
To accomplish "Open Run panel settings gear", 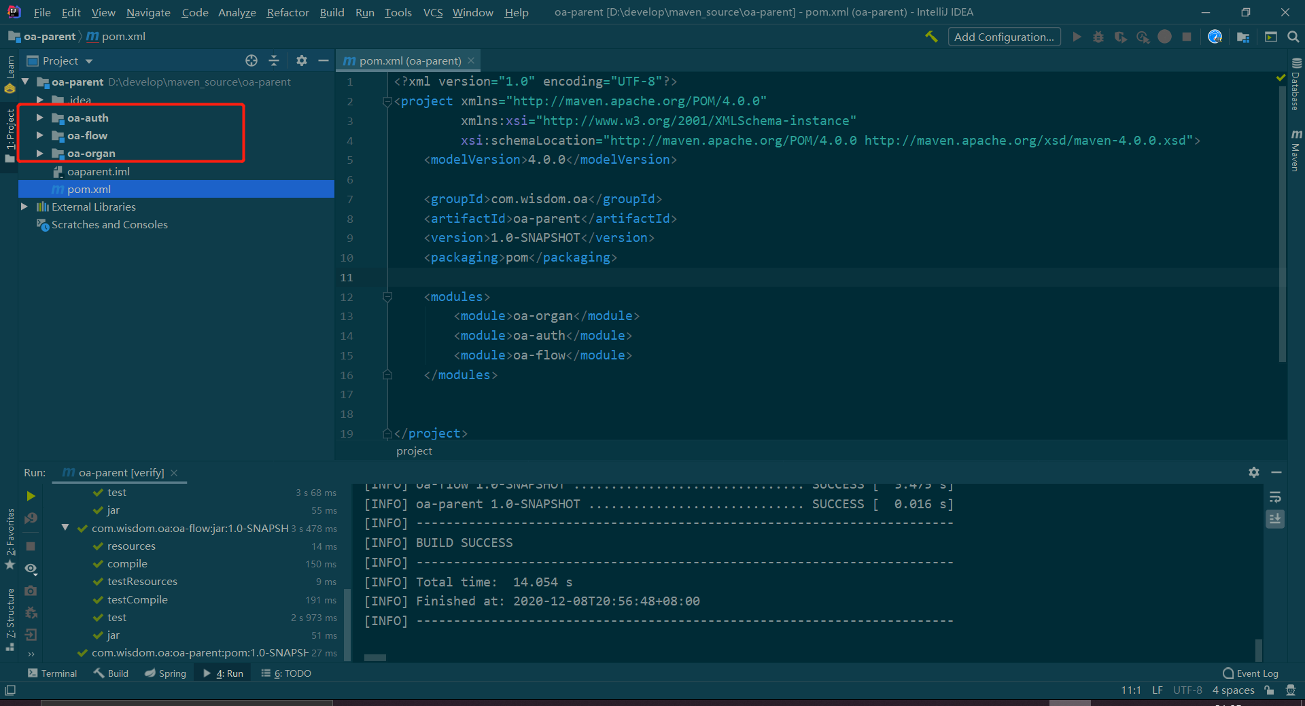I will 1254,472.
